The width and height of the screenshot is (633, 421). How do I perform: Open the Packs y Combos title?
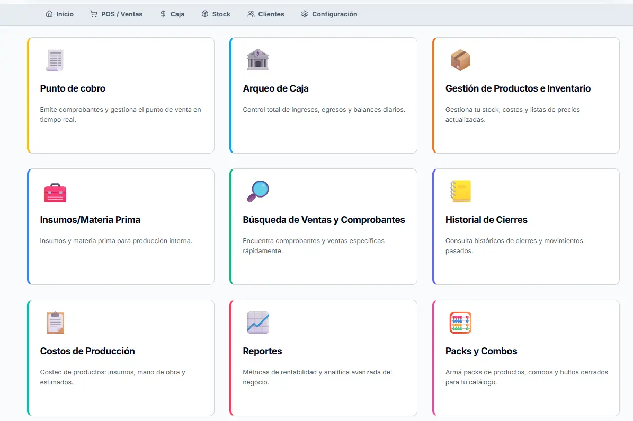pos(481,351)
